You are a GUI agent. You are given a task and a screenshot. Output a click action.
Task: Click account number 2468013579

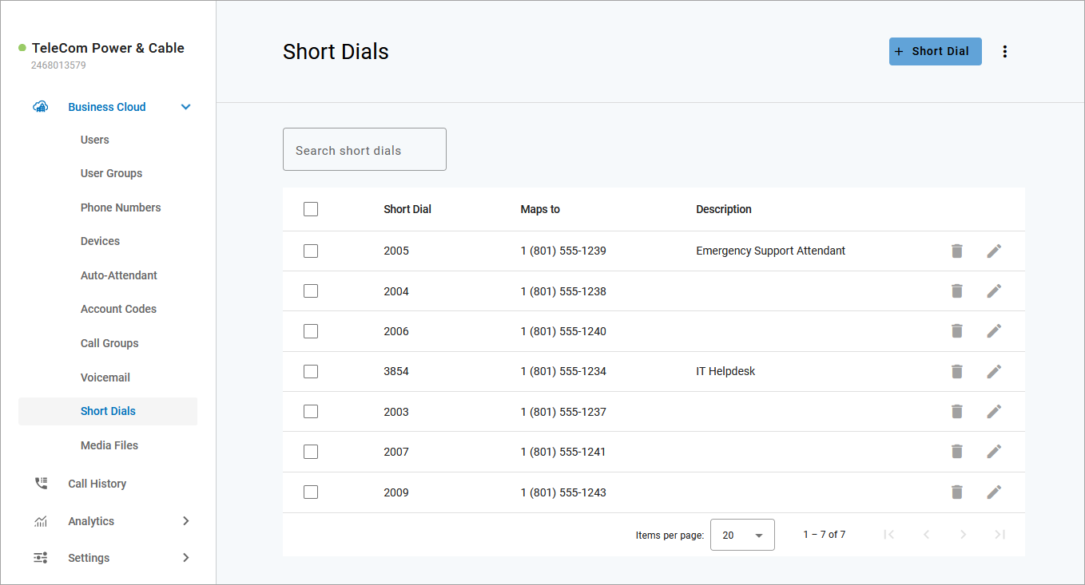(58, 65)
